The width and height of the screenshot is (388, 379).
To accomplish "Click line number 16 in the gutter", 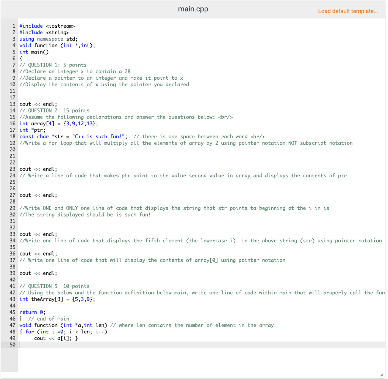I will (x=13, y=123).
